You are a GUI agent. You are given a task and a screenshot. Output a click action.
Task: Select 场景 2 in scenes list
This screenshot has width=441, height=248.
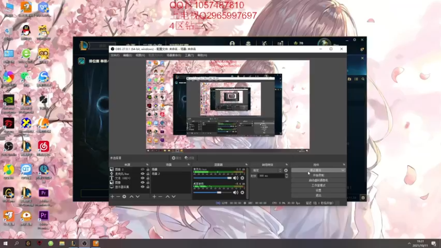coord(171,174)
